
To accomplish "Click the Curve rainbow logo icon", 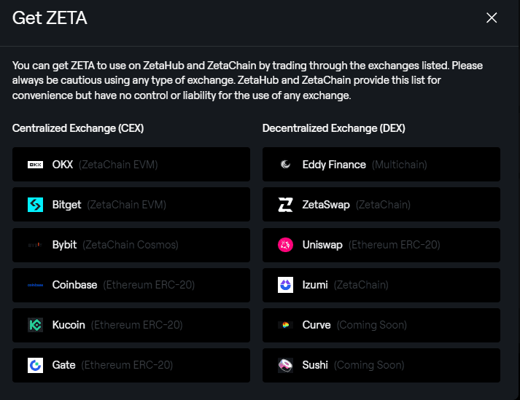I will click(285, 325).
